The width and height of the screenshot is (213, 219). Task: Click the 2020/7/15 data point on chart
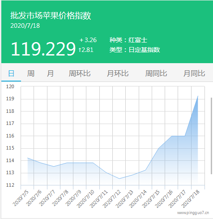coord(159,148)
